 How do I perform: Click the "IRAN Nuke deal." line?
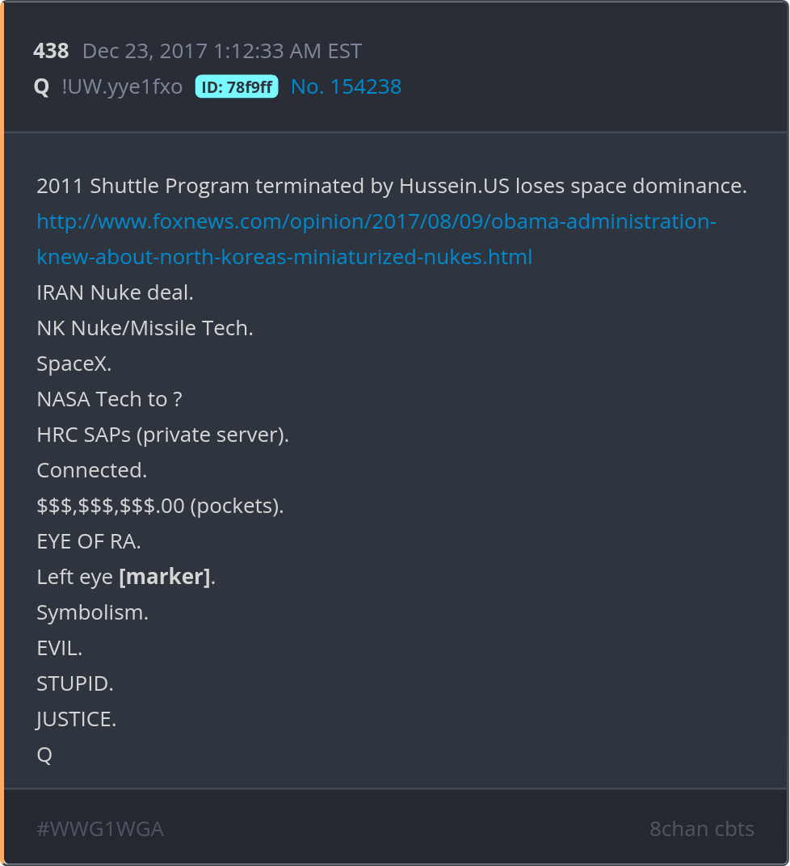pos(115,292)
